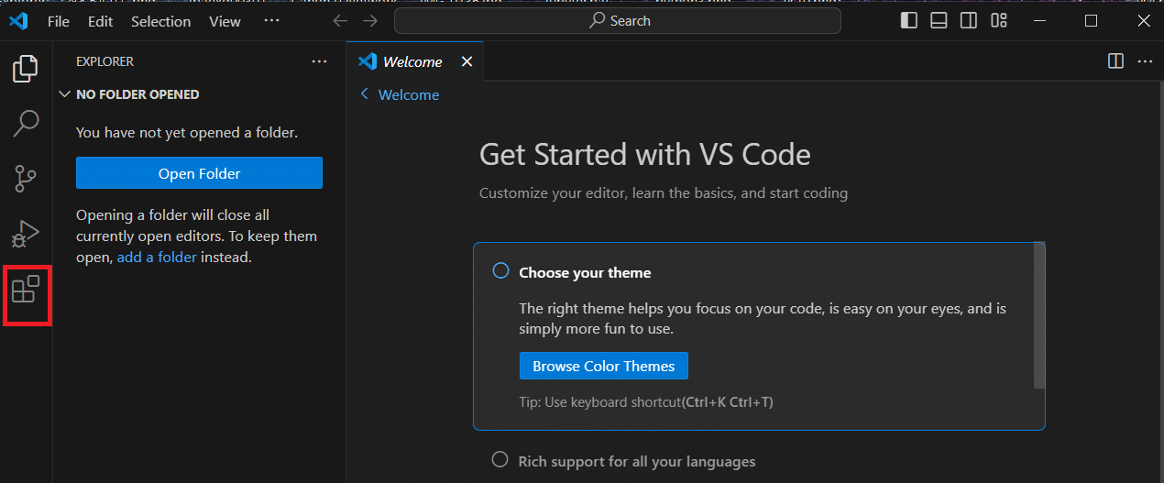The image size is (1164, 483).
Task: Open the Extensions view
Action: coord(26,291)
